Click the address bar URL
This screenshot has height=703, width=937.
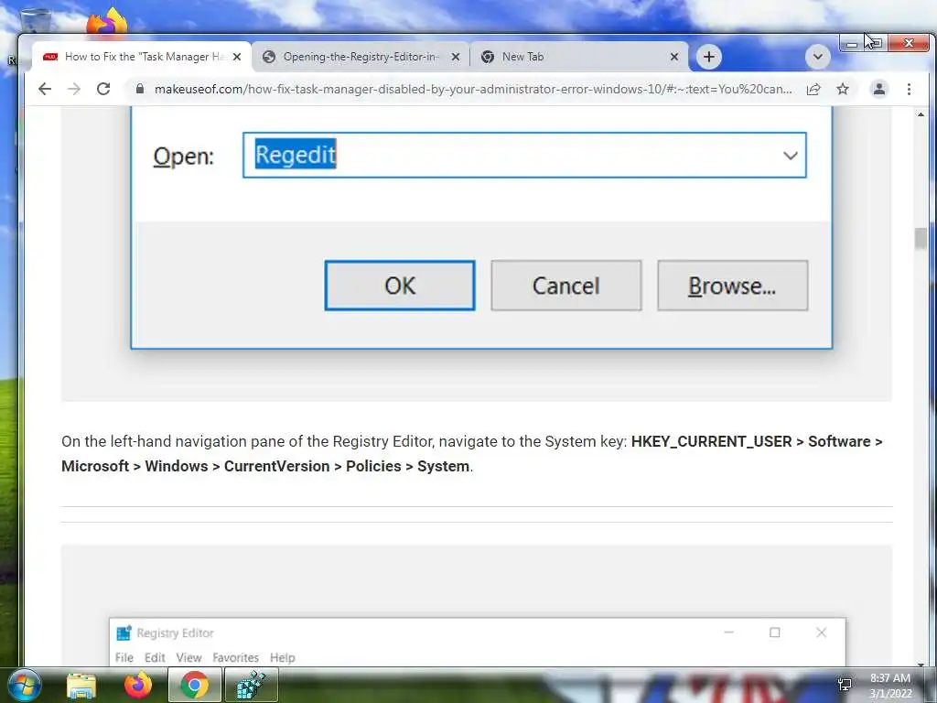tap(473, 89)
